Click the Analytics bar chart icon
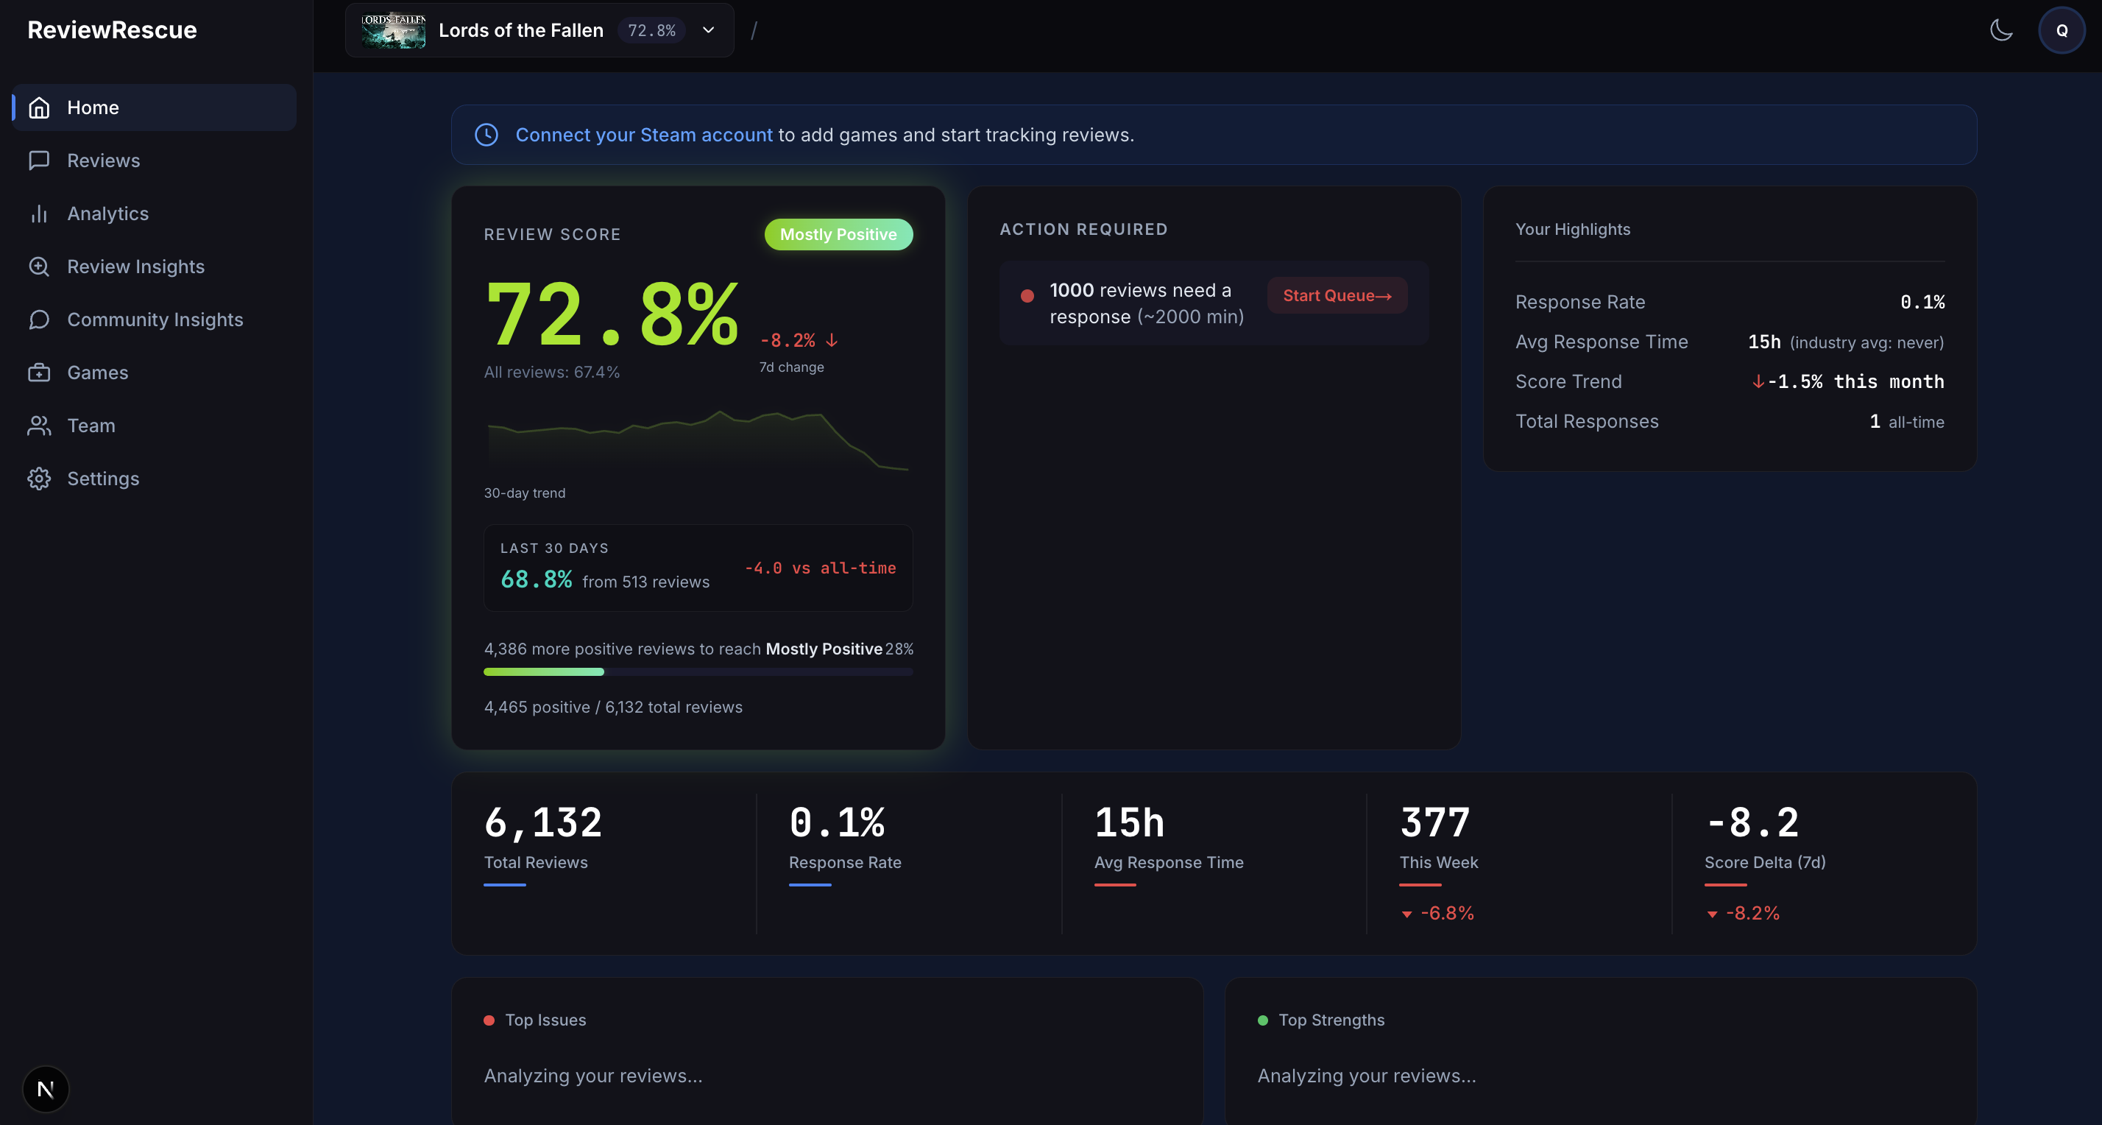This screenshot has width=2102, height=1125. [39, 213]
